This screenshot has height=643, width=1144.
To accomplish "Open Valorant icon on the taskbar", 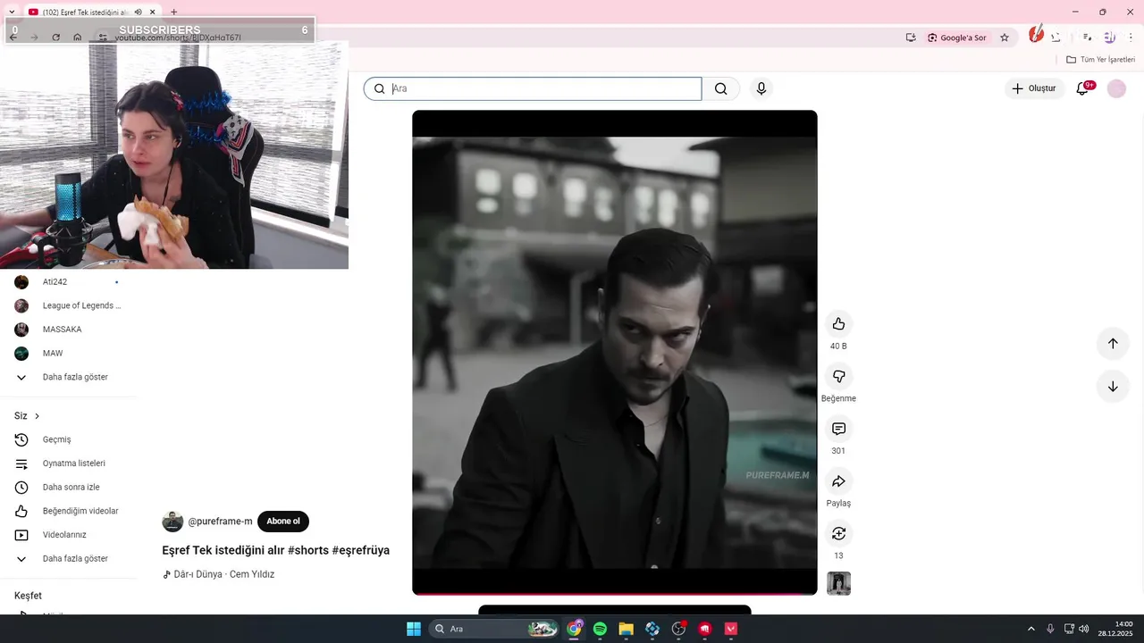I will 731,629.
